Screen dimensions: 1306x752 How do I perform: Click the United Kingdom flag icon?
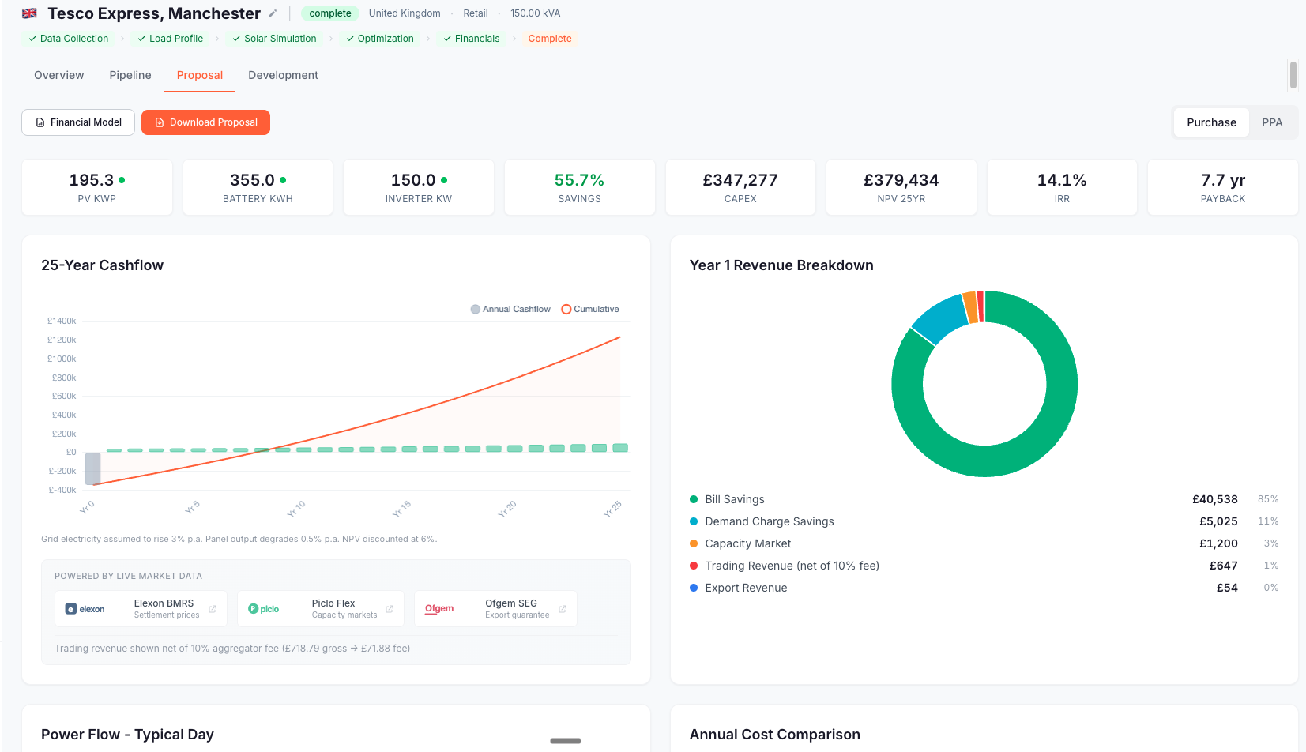pos(28,13)
